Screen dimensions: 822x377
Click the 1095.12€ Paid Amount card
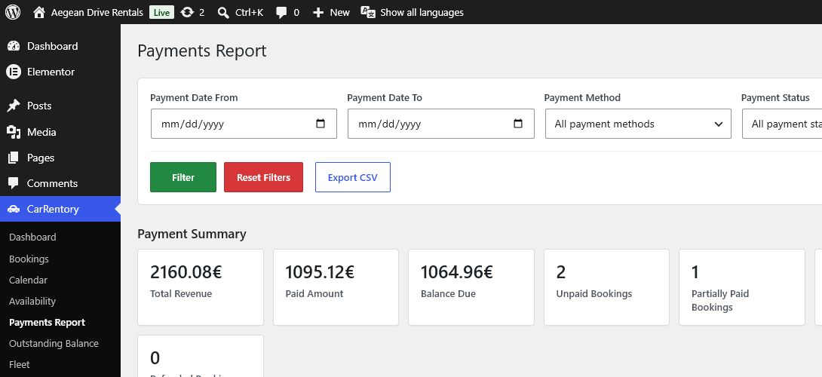point(336,287)
